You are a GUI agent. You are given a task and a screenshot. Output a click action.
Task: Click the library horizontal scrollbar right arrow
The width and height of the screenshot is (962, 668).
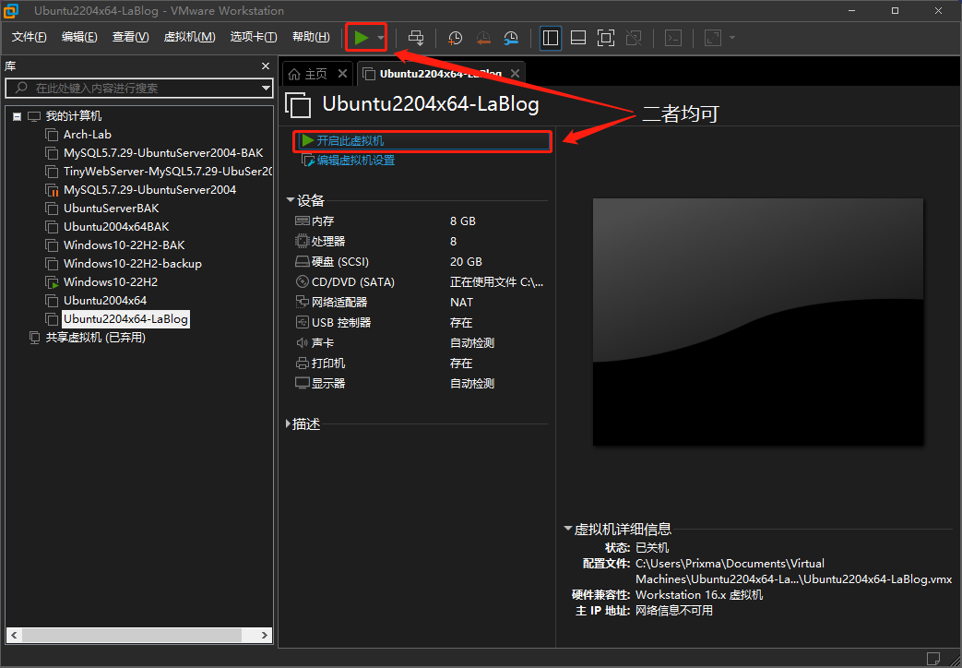coord(265,635)
